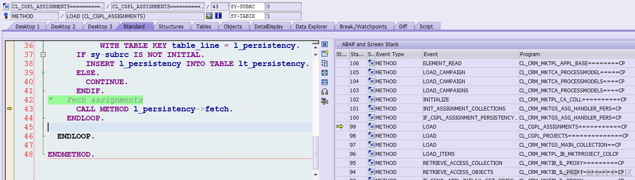
Task: Switch to the Desktop 3 tab
Action: [x=100, y=27]
